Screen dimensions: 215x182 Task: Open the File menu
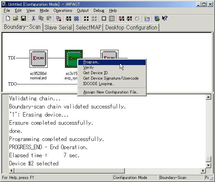click(7, 11)
